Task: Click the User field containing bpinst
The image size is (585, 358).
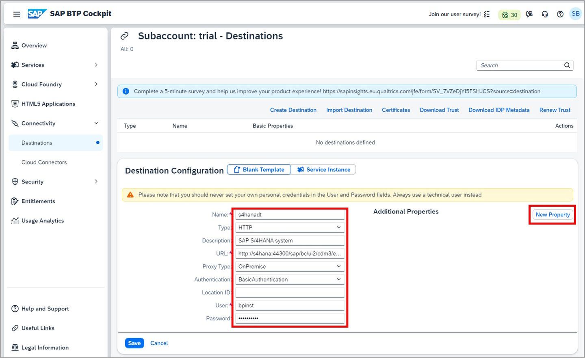Action: coord(290,306)
